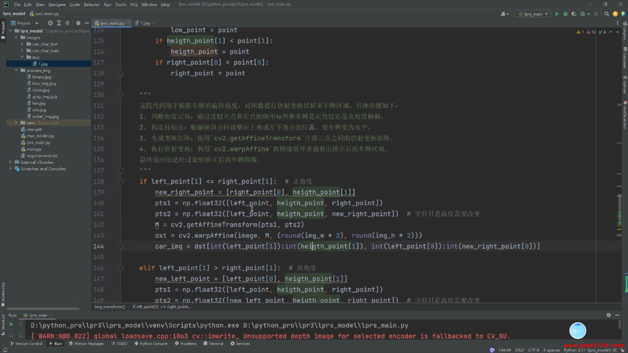Open Run panel settings gear
The height and width of the screenshot is (353, 628).
tap(608, 315)
